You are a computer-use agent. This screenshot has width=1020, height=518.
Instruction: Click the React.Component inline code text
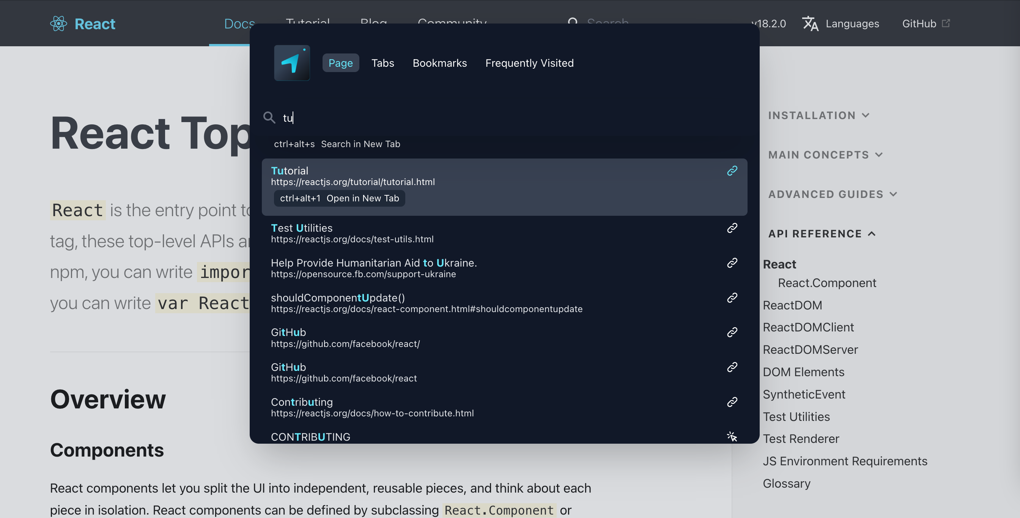499,510
